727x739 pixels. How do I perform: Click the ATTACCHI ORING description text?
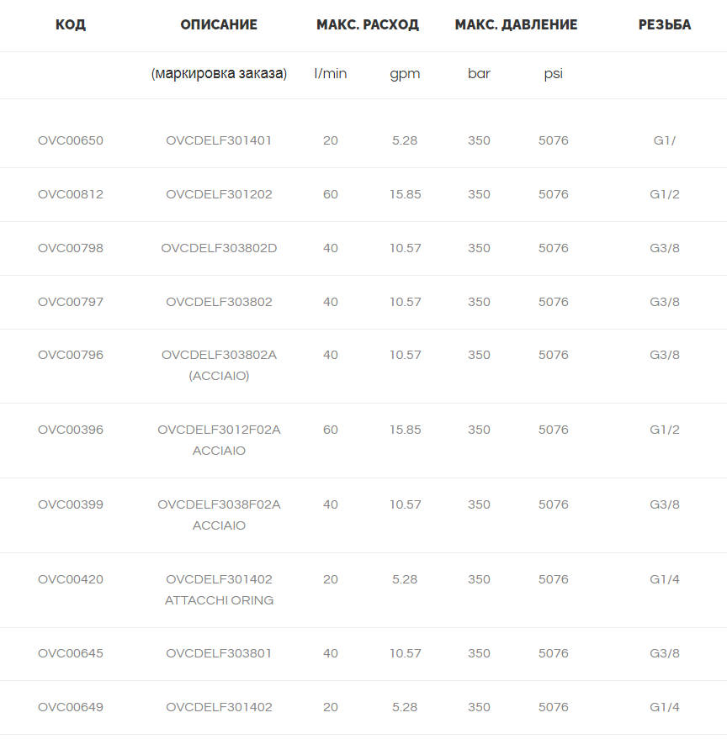[219, 600]
